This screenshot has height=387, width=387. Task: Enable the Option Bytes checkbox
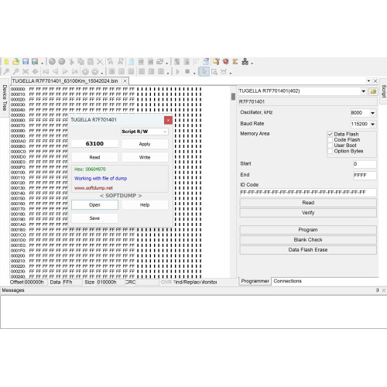(x=330, y=151)
